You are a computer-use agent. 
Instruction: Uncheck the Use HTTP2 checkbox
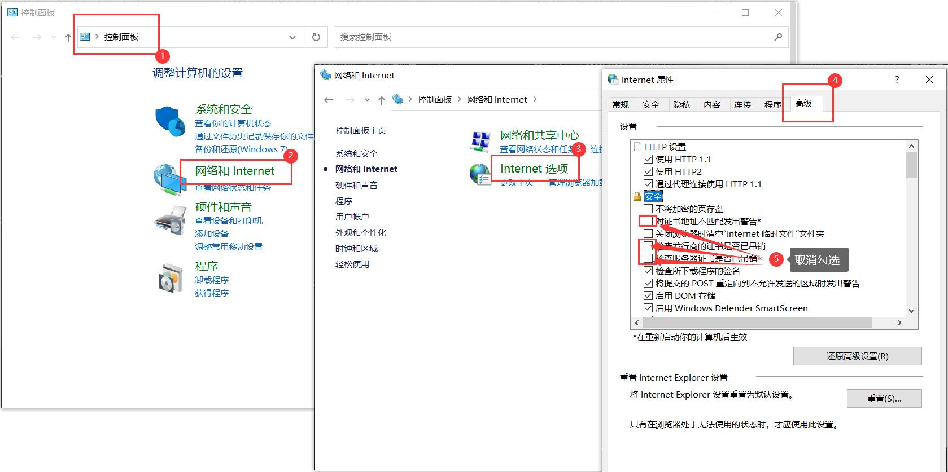click(648, 171)
